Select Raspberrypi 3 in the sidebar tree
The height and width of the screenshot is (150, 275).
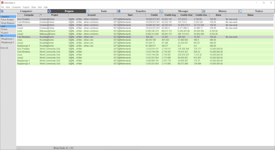click(8, 39)
